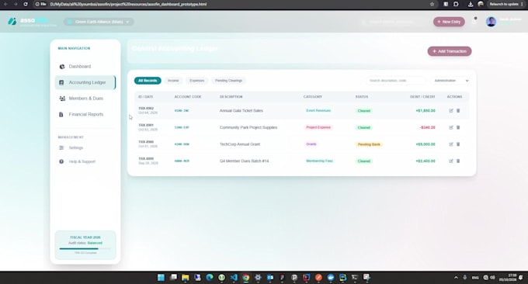Image resolution: width=528 pixels, height=284 pixels.
Task: Open the Administration category dropdown
Action: (450, 81)
